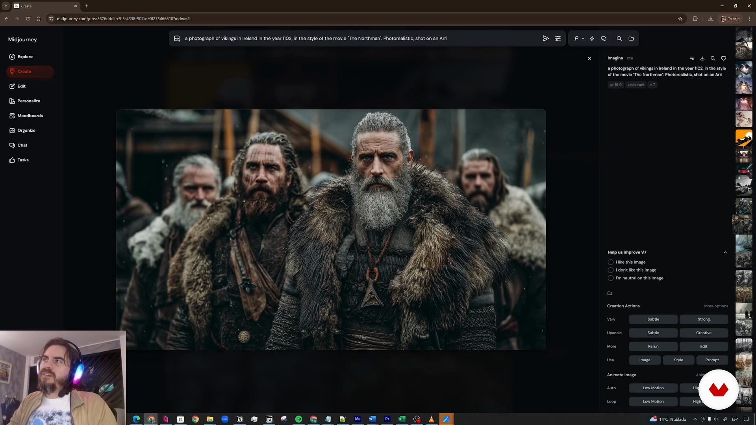
Task: Open VLC from the taskbar
Action: [x=432, y=419]
